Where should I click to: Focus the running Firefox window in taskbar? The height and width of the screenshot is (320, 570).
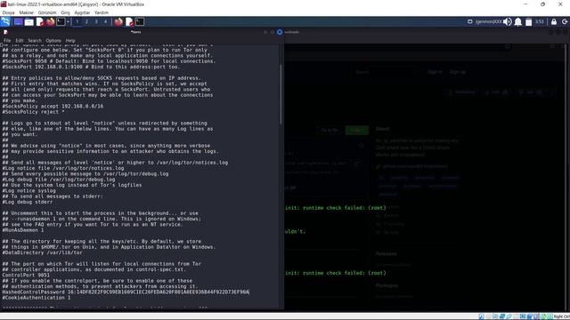pos(118,21)
